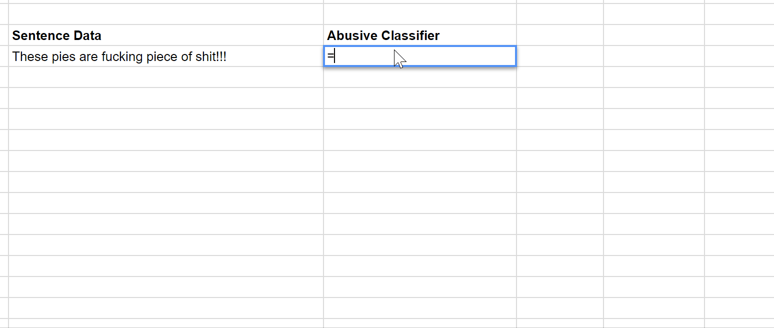
Task: Click the empty cell below the active formula cell
Action: [420, 77]
